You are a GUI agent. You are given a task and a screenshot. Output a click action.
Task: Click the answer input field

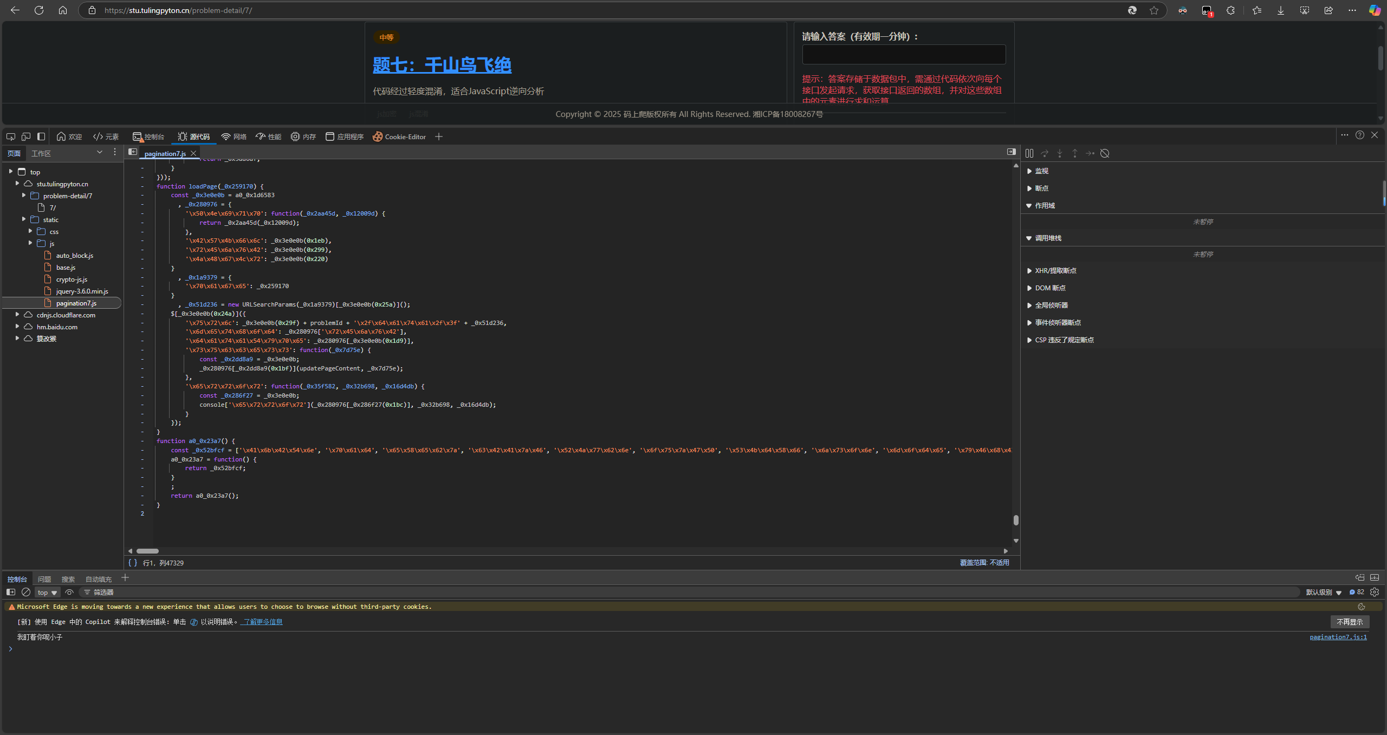coord(903,55)
